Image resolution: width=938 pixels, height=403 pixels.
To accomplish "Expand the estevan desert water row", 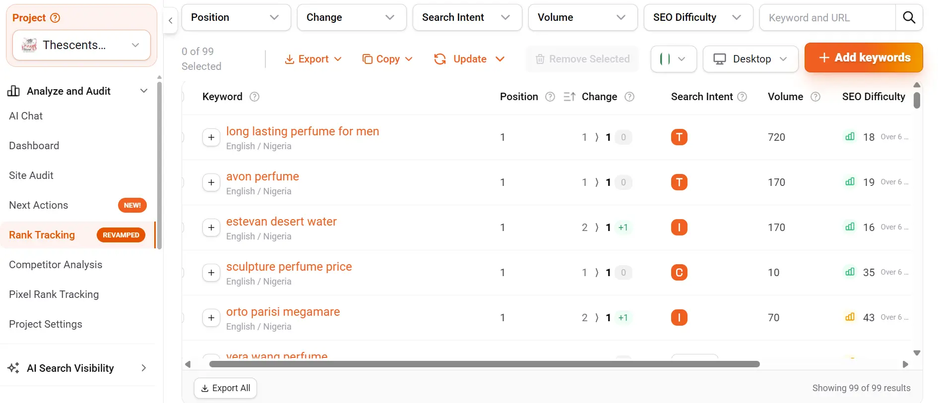I will tap(211, 228).
